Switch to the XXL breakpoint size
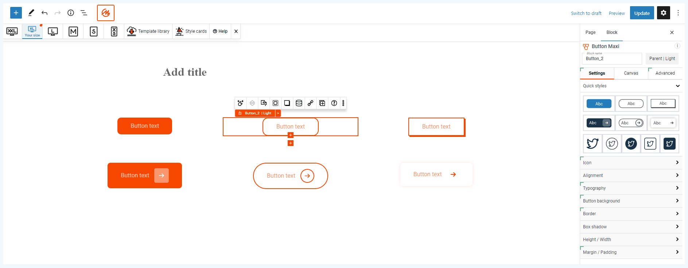688x268 pixels. [x=12, y=31]
